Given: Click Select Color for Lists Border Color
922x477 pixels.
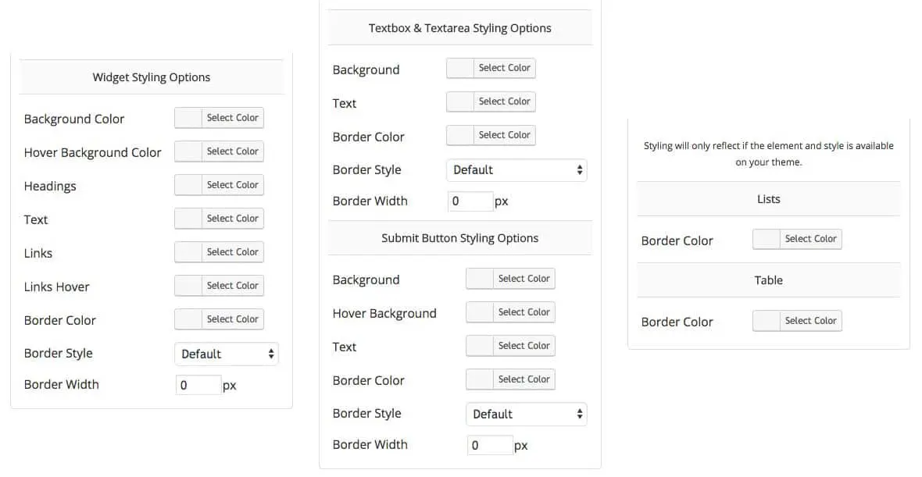Looking at the screenshot, I should pos(810,239).
